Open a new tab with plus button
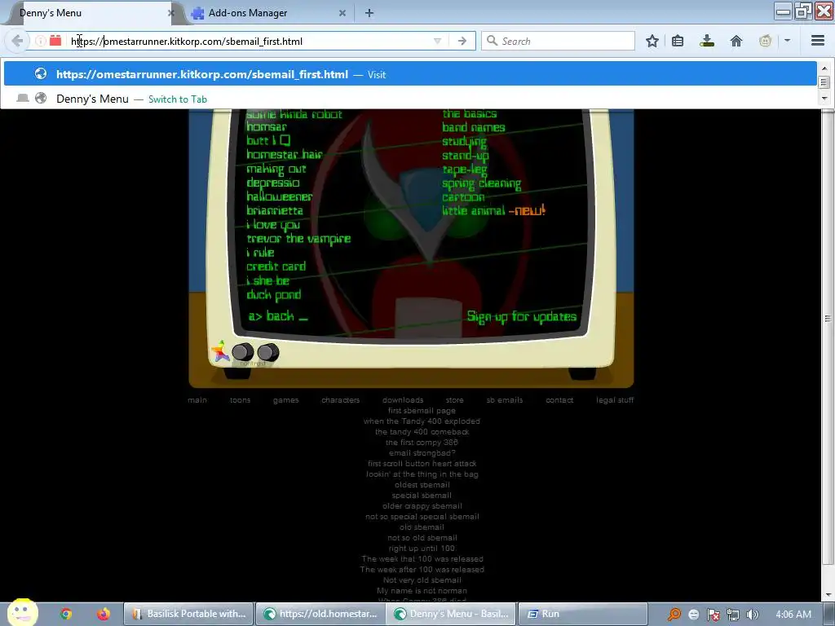Screen dimensions: 835x626 tap(369, 13)
